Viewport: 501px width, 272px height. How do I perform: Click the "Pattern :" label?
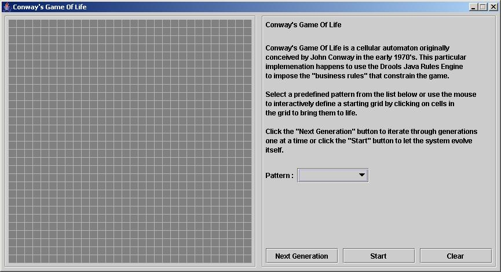pos(279,176)
